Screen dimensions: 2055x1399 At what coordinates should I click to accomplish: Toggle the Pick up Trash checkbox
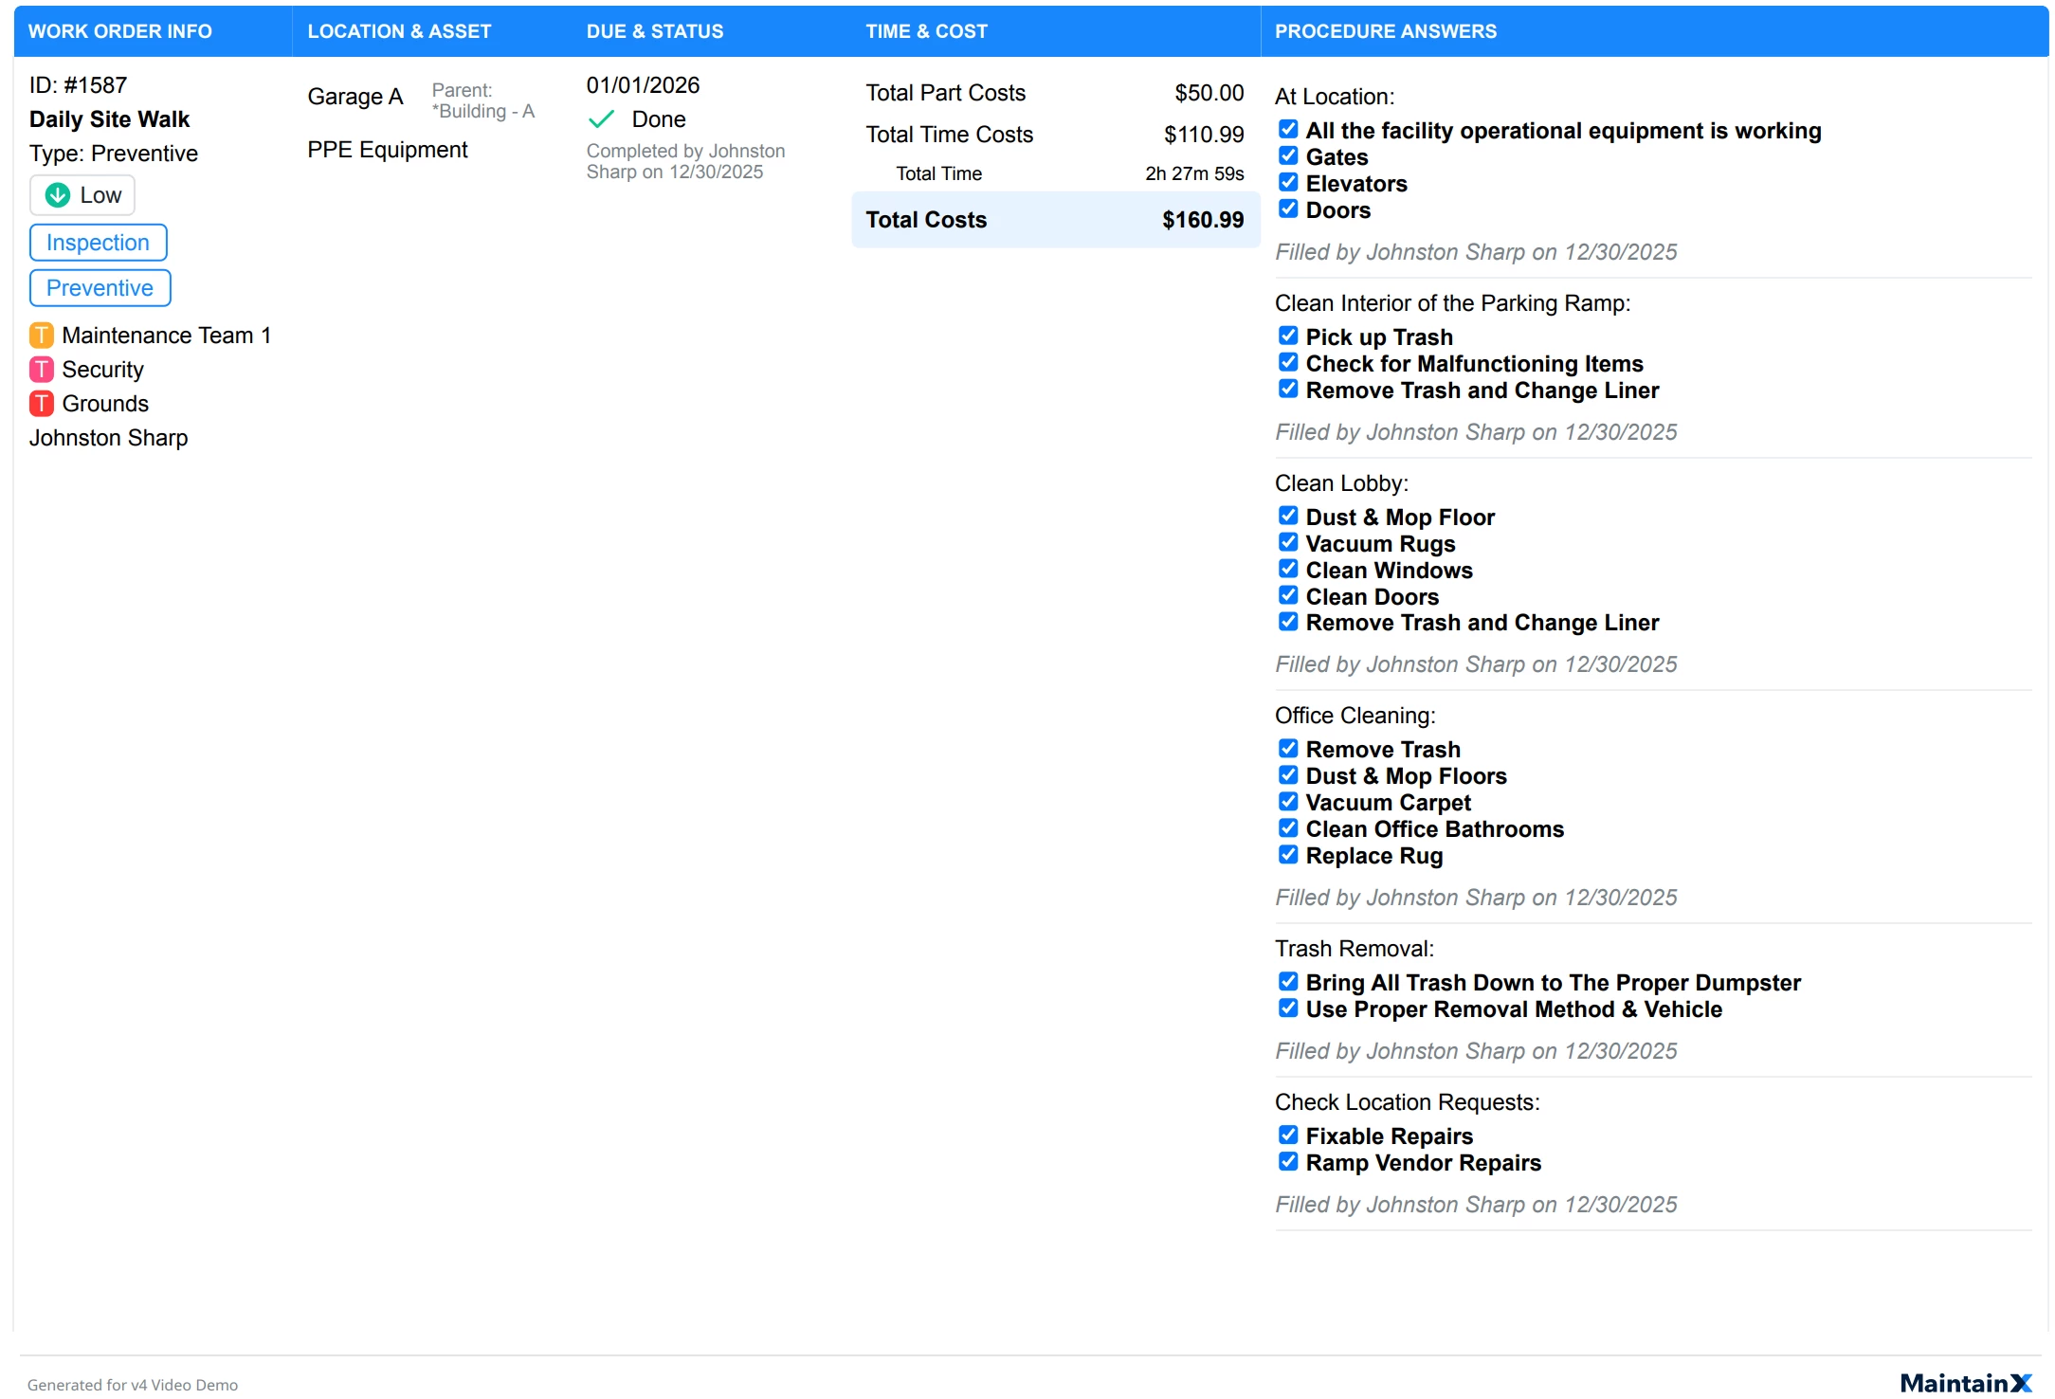coord(1288,336)
